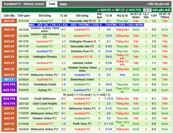Select the 0-3 half-time score on 29/07/25
173x133 pixels.
tap(154, 104)
